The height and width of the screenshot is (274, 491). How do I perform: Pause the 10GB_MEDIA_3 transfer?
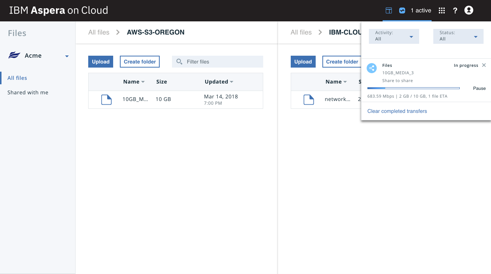(479, 88)
